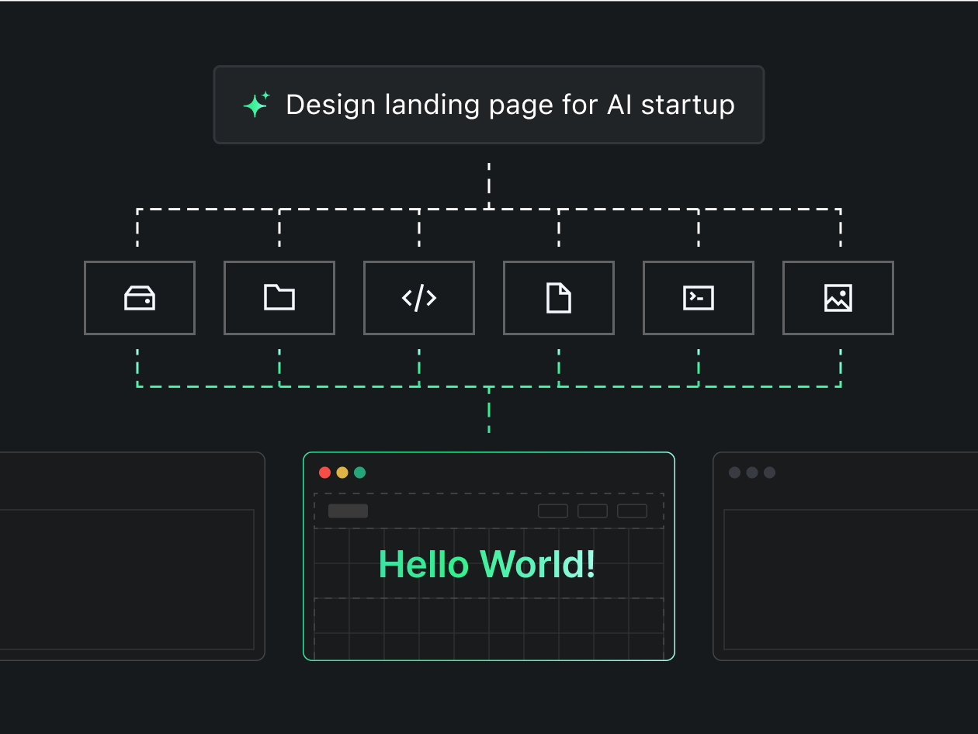Open the folder node icon
This screenshot has width=978, height=734.
279,298
